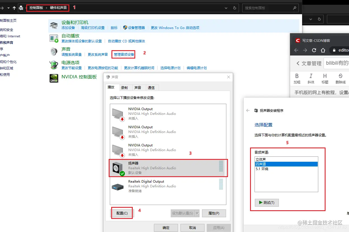
Task: Open the 更改节能设置 link
Action: point(72,68)
